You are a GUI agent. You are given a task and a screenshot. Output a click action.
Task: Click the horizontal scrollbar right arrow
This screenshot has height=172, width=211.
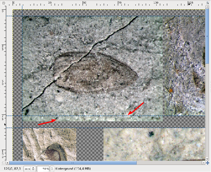(203, 163)
